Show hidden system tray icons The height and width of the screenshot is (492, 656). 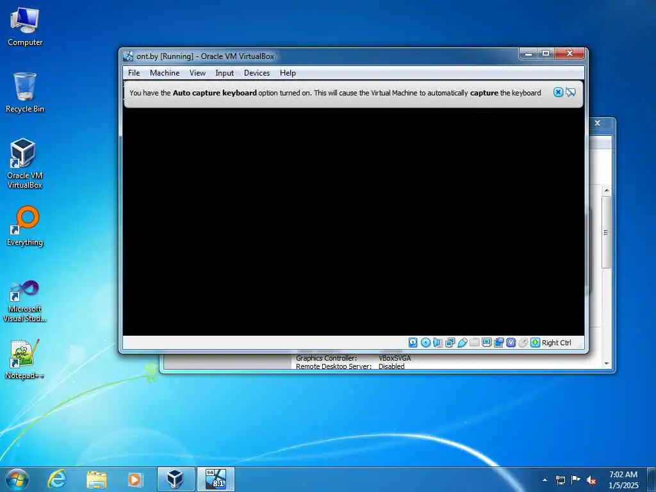tap(545, 480)
